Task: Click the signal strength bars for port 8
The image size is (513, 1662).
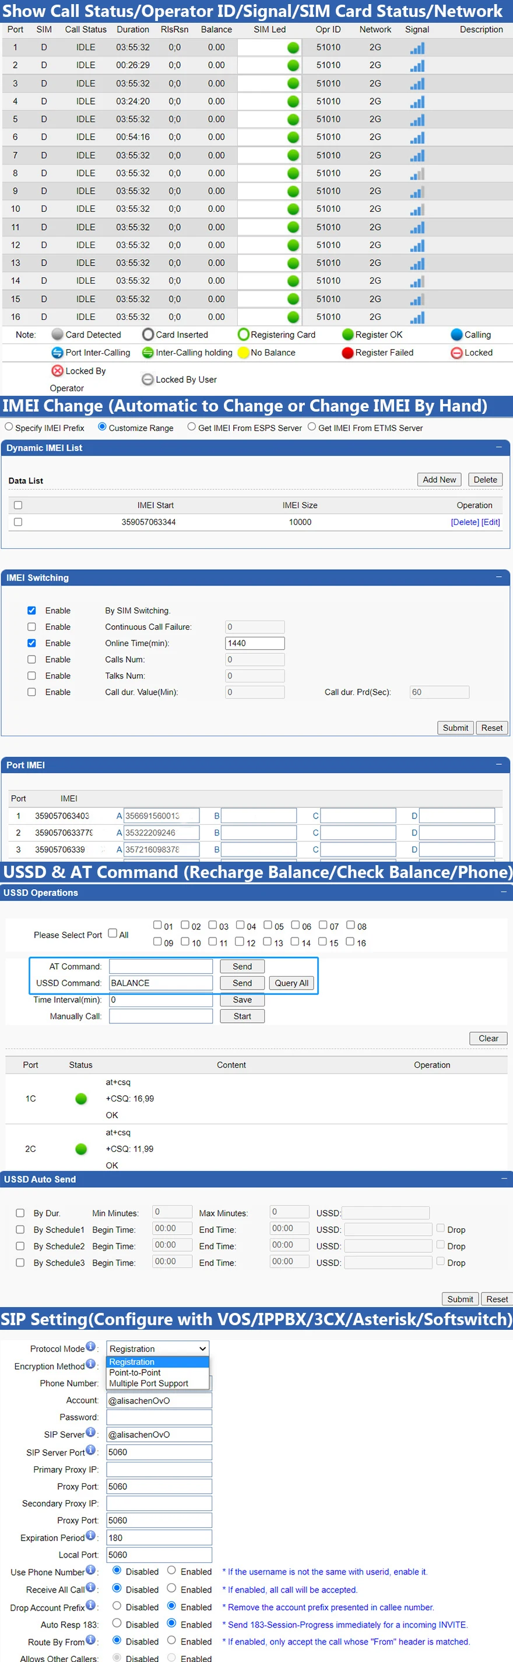Action: click(x=417, y=173)
